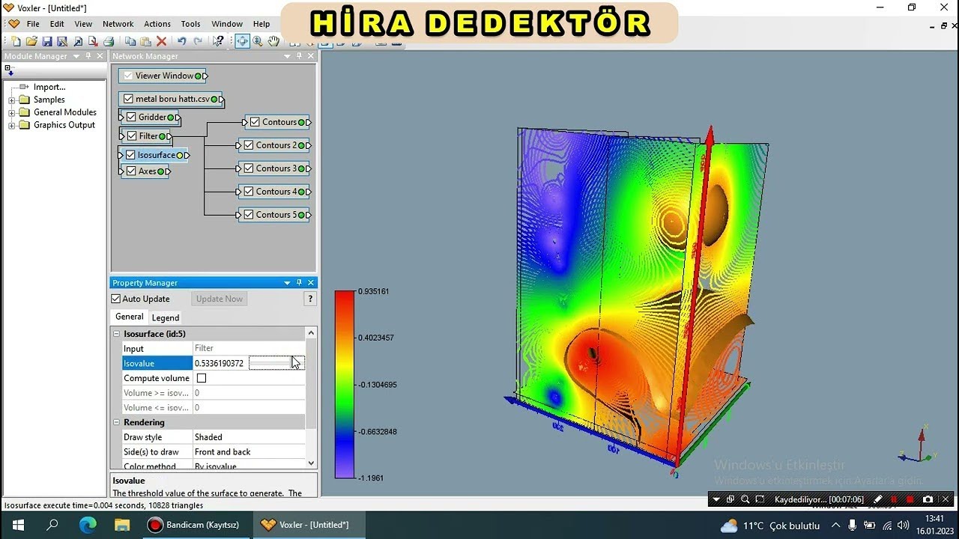Disable the Auto Update checkbox
Screen dimensions: 959x539
pos(116,299)
